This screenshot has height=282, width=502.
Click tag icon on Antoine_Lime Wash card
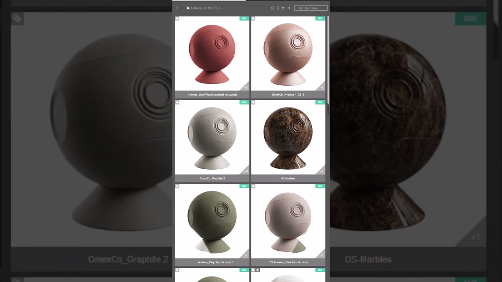pyautogui.click(x=177, y=18)
